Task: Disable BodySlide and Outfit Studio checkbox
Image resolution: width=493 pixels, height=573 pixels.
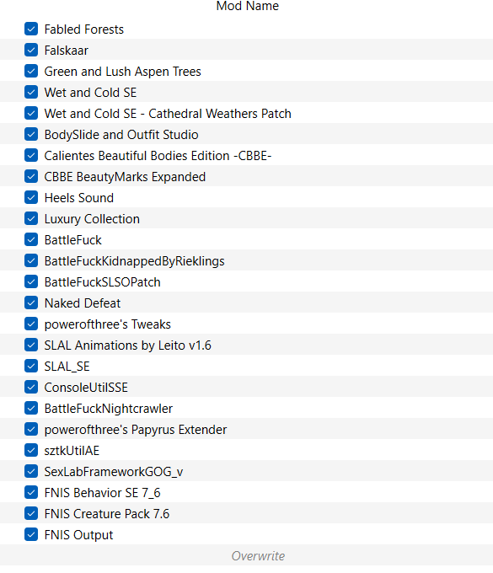Action: point(31,135)
